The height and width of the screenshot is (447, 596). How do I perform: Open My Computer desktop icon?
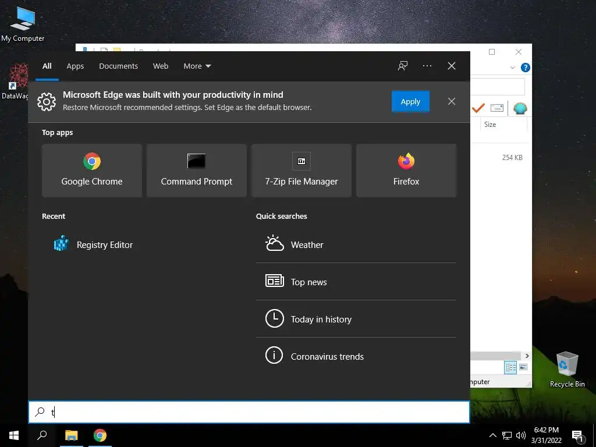(x=23, y=23)
